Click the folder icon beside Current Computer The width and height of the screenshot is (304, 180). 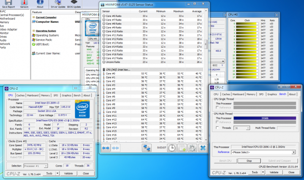[x=34, y=17]
